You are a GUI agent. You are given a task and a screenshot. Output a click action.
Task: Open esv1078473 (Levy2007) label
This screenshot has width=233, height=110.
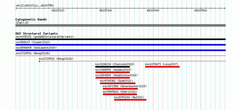[162, 64]
